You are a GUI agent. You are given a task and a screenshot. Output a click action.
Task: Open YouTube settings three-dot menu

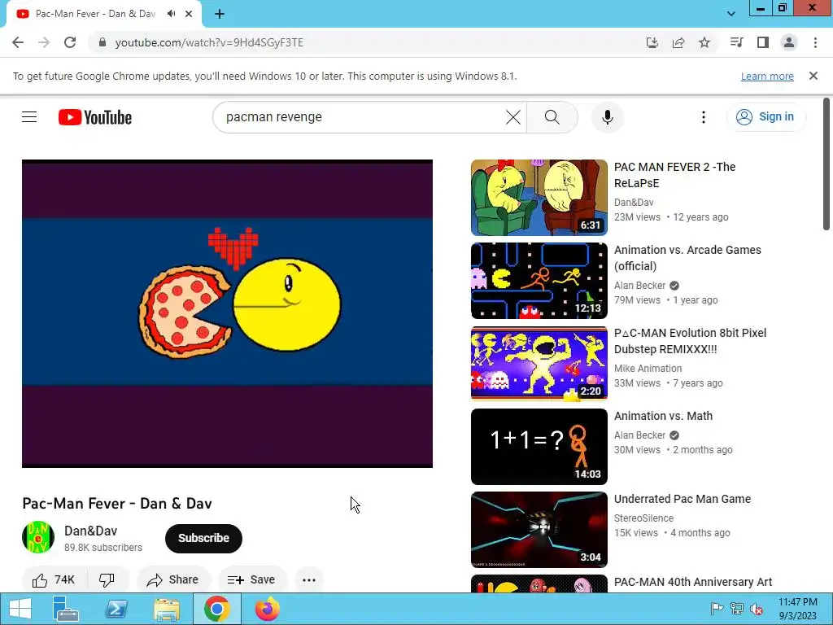point(704,117)
